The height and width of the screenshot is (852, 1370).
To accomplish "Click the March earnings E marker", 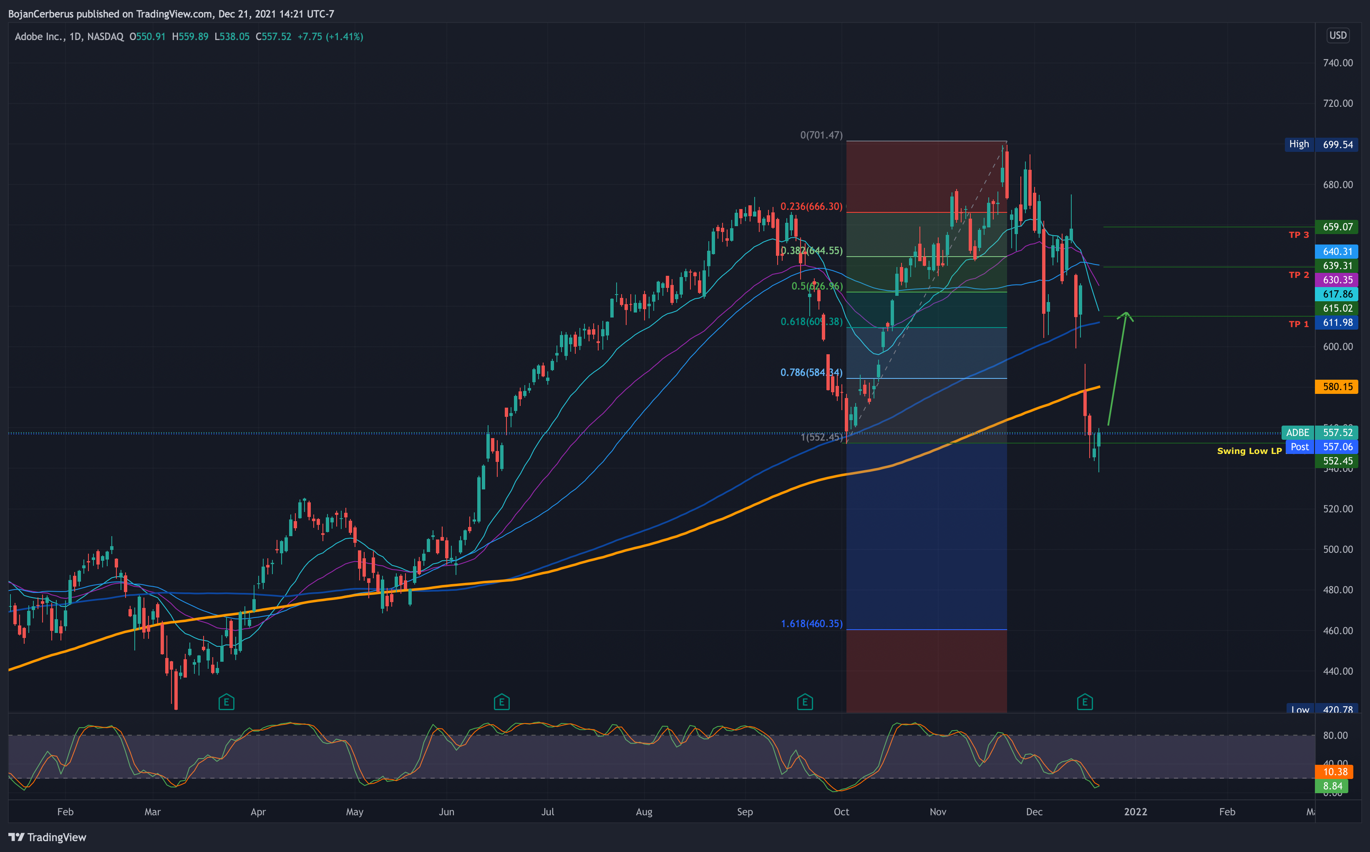I will pos(227,702).
